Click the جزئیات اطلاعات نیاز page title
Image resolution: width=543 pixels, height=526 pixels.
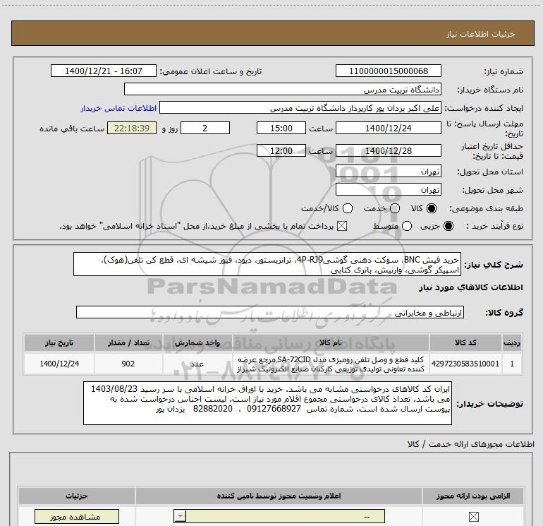(x=481, y=34)
